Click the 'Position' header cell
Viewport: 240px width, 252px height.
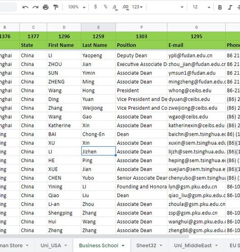142,45
